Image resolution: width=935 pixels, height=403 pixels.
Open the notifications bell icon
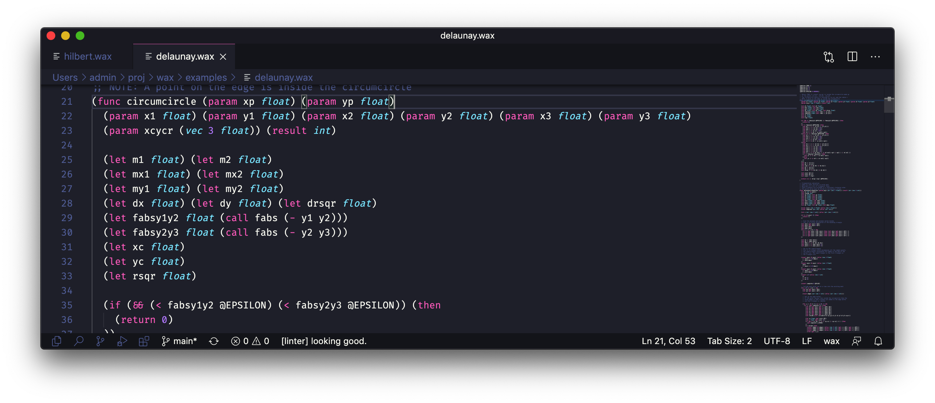pyautogui.click(x=878, y=341)
